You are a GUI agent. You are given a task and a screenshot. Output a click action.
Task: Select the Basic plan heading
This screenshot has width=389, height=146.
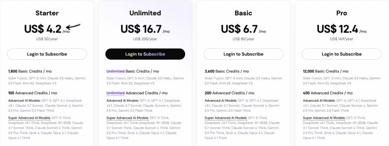coord(244,13)
